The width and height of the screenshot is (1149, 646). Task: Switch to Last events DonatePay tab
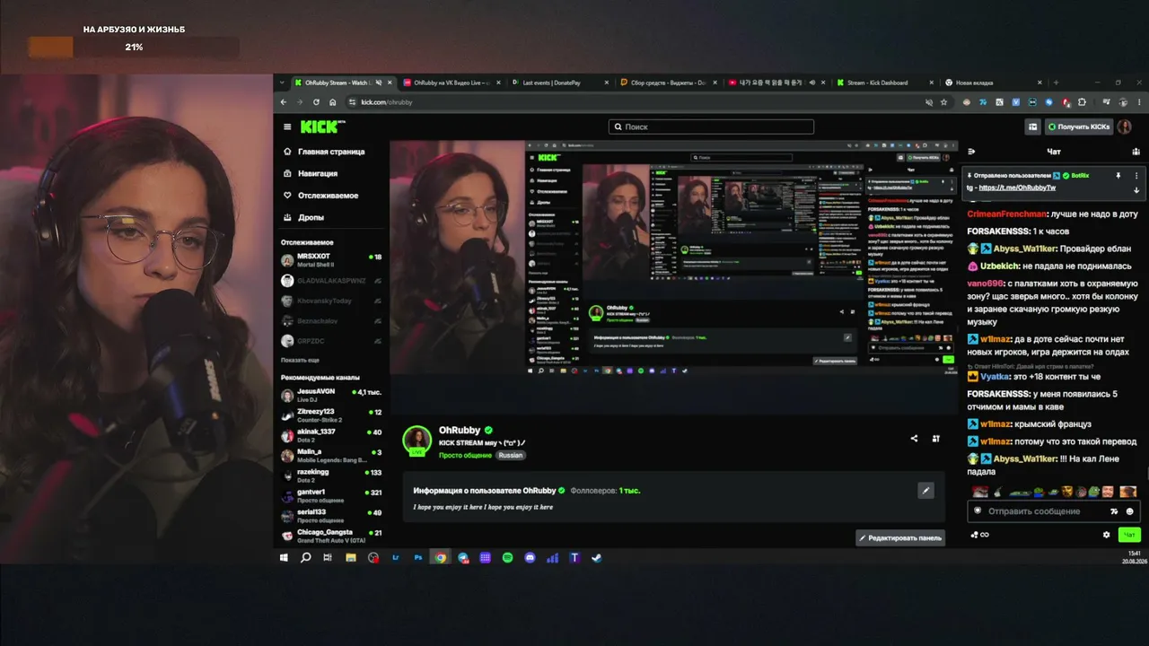click(x=558, y=83)
